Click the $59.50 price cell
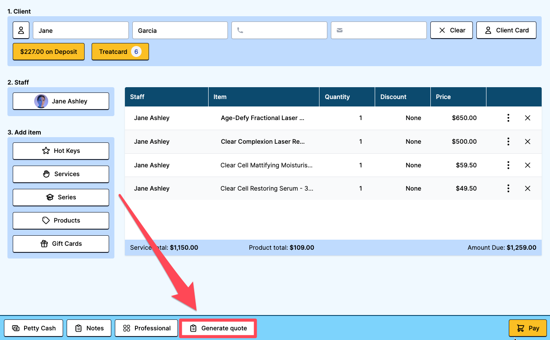The width and height of the screenshot is (550, 340). pyautogui.click(x=466, y=165)
